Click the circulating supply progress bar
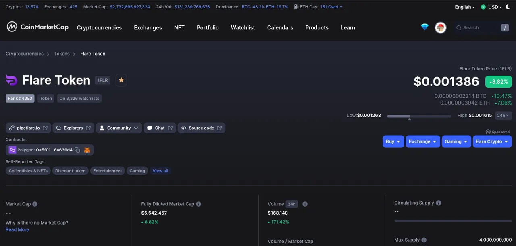The image size is (516, 246). click(453, 221)
